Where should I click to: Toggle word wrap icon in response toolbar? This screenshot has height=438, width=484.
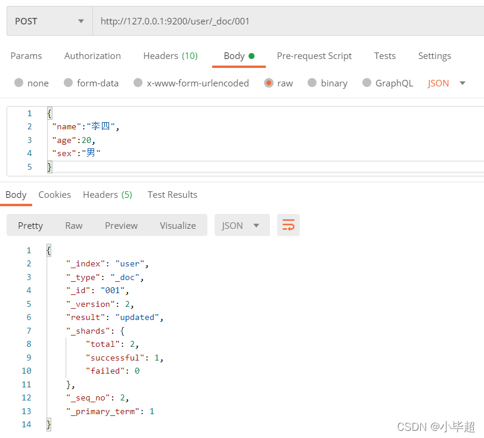(288, 225)
